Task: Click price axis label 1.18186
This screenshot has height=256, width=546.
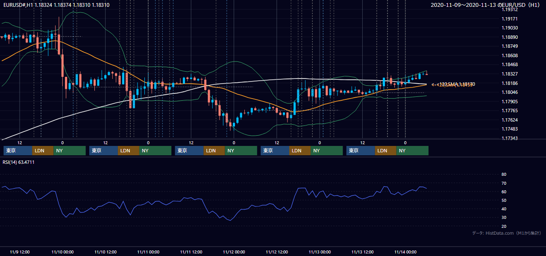Action: click(x=510, y=83)
